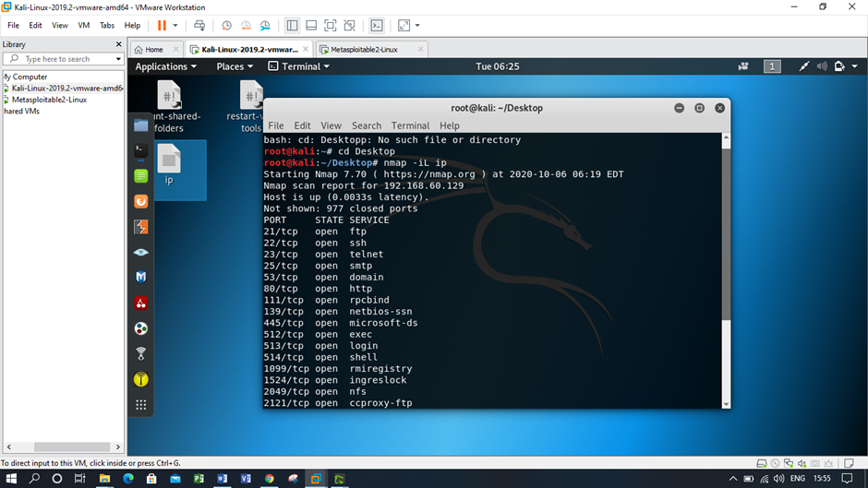The width and height of the screenshot is (868, 488).
Task: Open Metasploit M icon in dock
Action: point(141,277)
